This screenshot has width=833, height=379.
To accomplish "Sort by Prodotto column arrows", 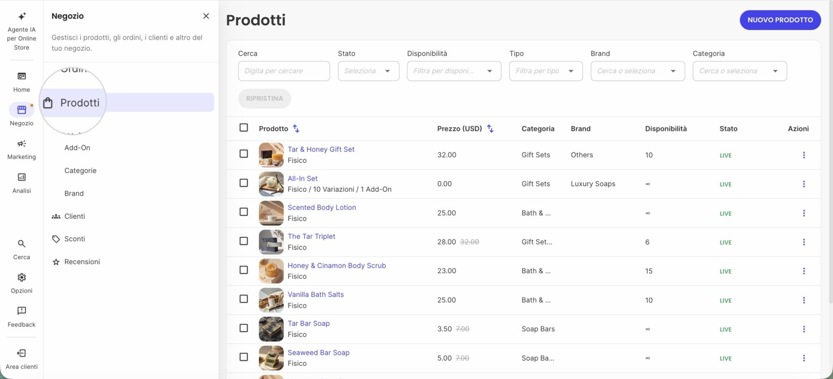I will [x=296, y=129].
